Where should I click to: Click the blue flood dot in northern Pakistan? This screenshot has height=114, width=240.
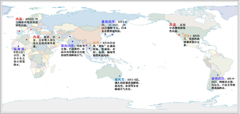tap(70, 36)
